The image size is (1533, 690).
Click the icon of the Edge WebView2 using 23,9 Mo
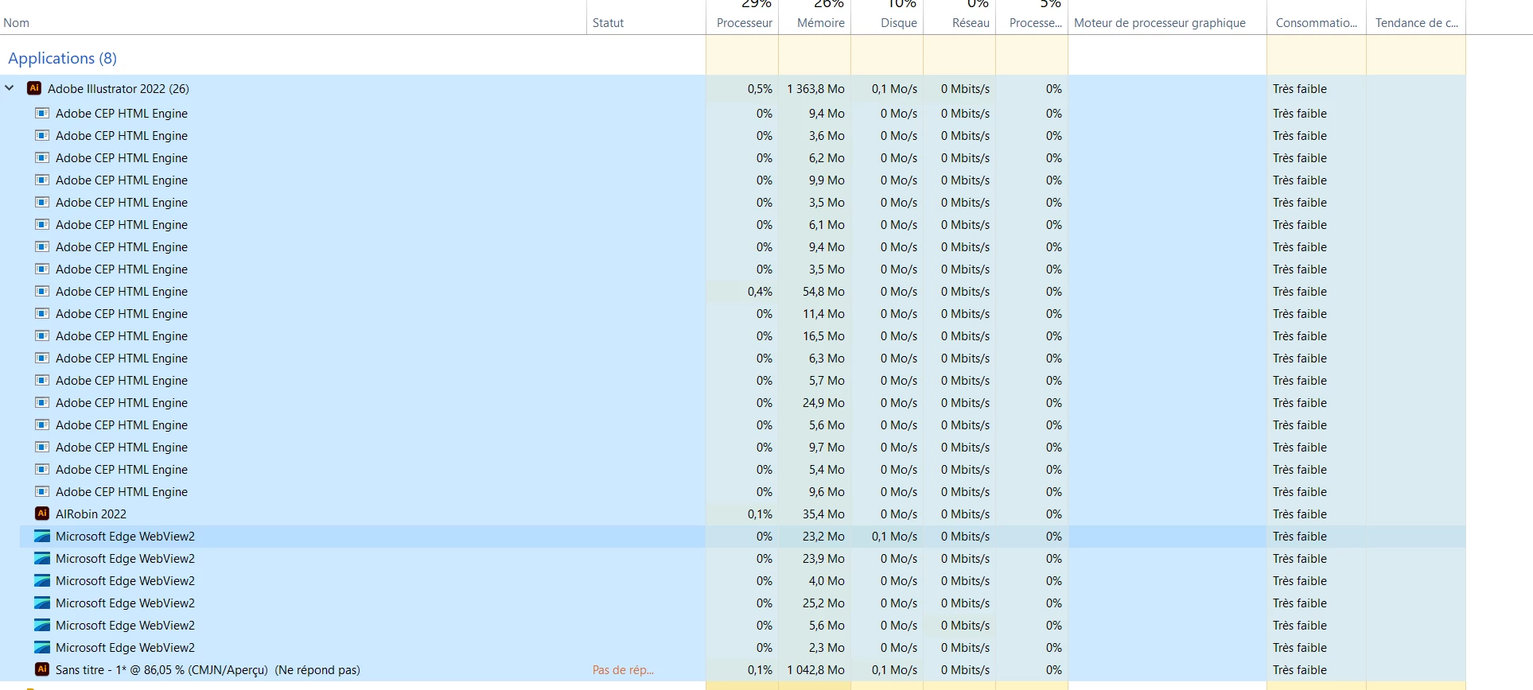point(42,558)
